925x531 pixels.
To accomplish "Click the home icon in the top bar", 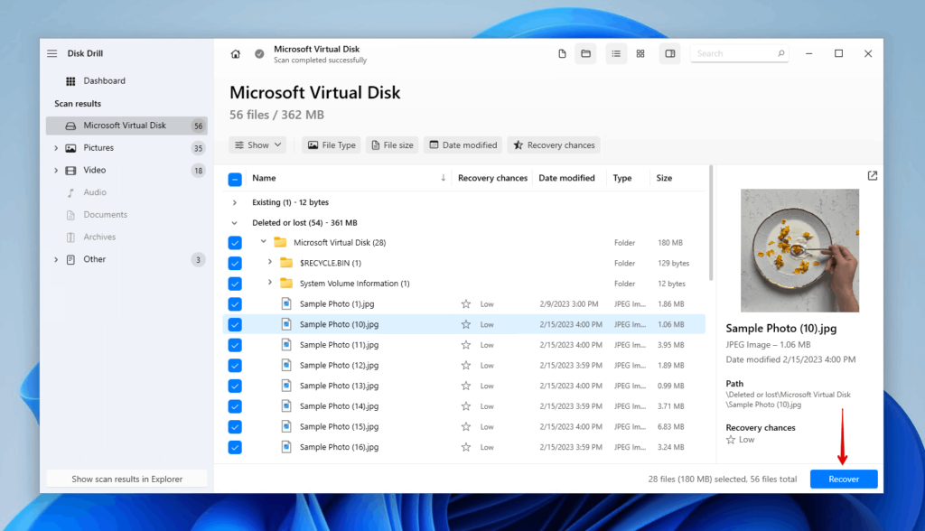I will (235, 53).
